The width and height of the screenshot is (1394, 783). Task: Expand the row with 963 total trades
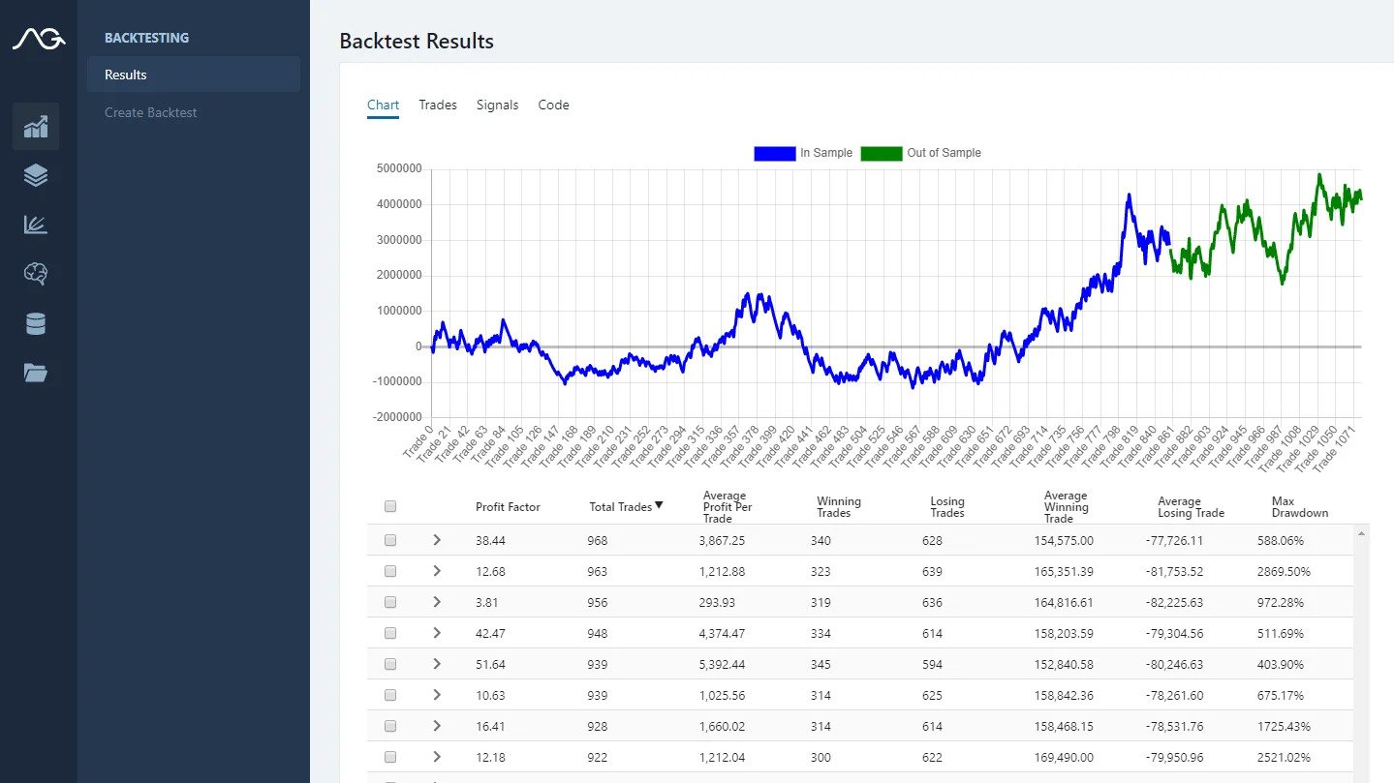(437, 571)
